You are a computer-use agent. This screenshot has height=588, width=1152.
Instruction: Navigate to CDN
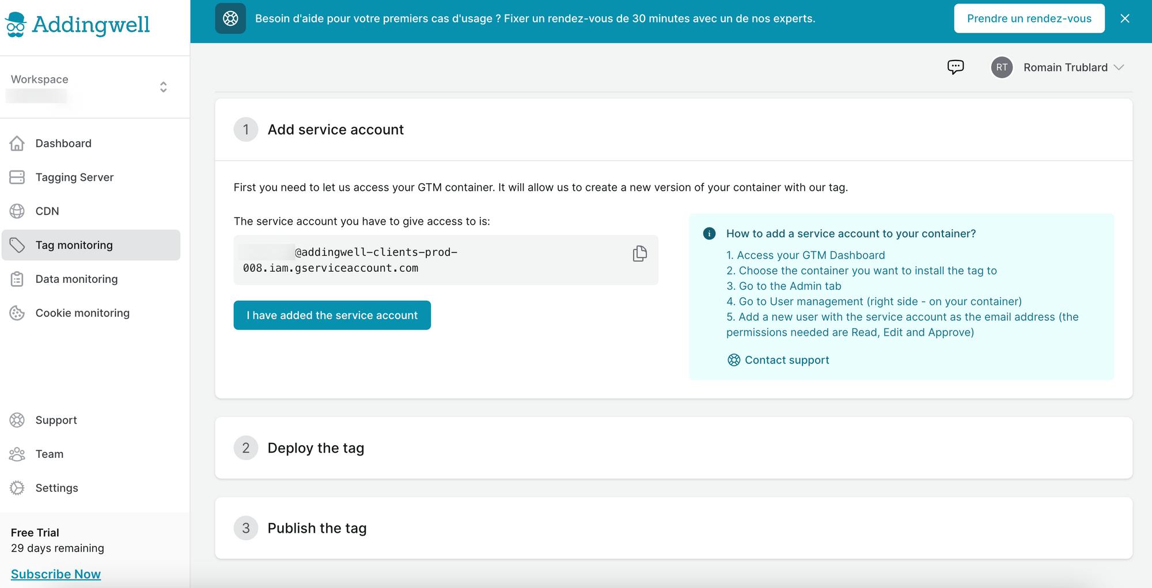[x=91, y=211]
